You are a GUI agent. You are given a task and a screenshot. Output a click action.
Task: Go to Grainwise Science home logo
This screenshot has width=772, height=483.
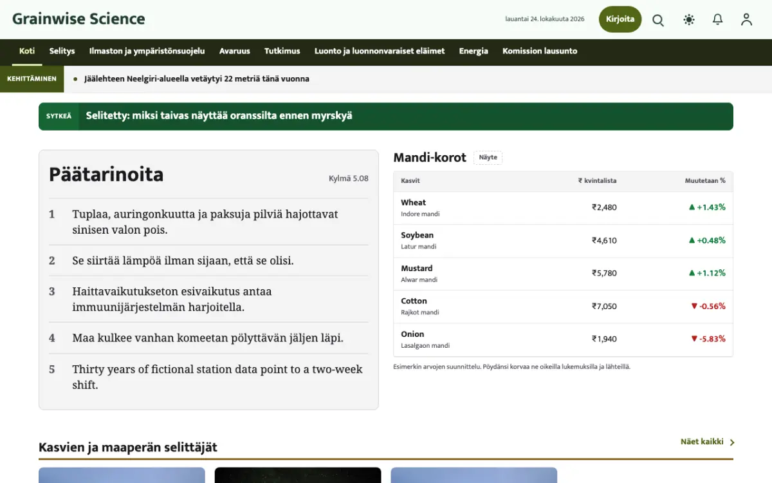point(78,19)
